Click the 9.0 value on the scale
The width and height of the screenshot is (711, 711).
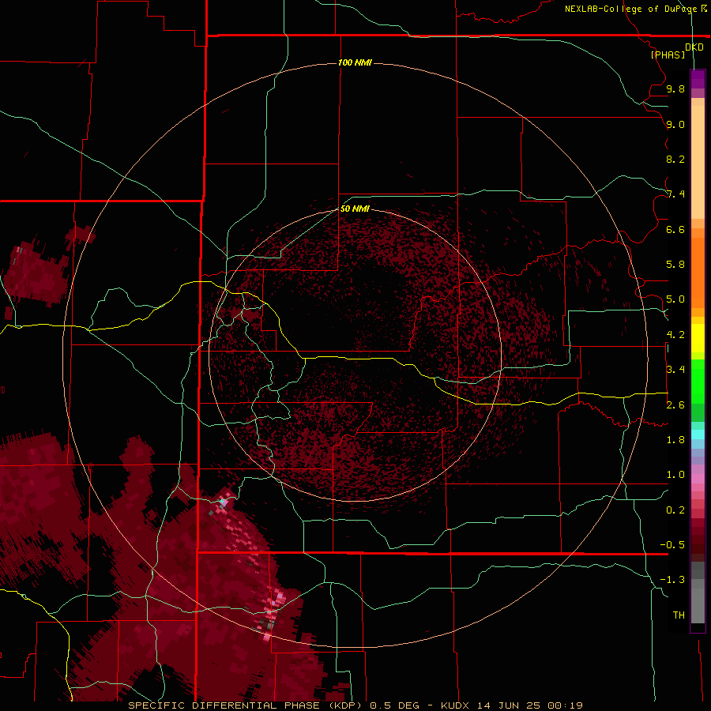pos(675,124)
